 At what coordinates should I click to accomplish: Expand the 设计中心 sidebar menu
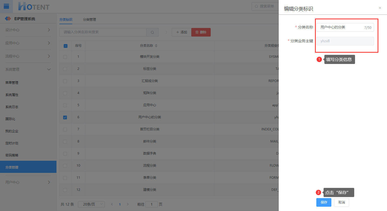28,30
